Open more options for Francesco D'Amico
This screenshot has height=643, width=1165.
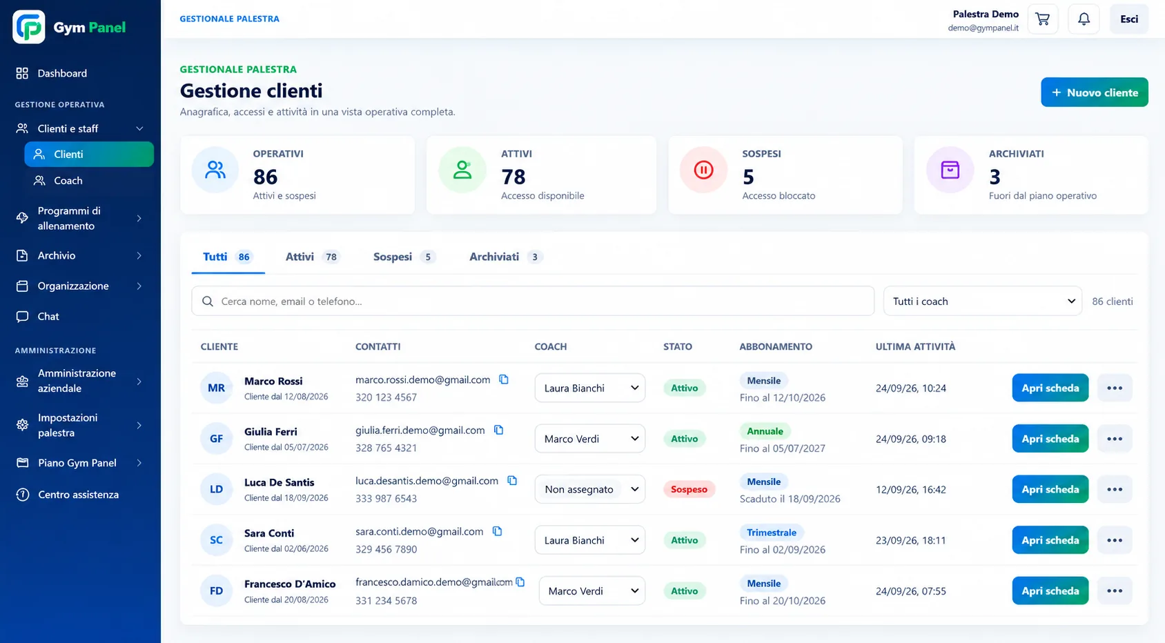(x=1114, y=591)
